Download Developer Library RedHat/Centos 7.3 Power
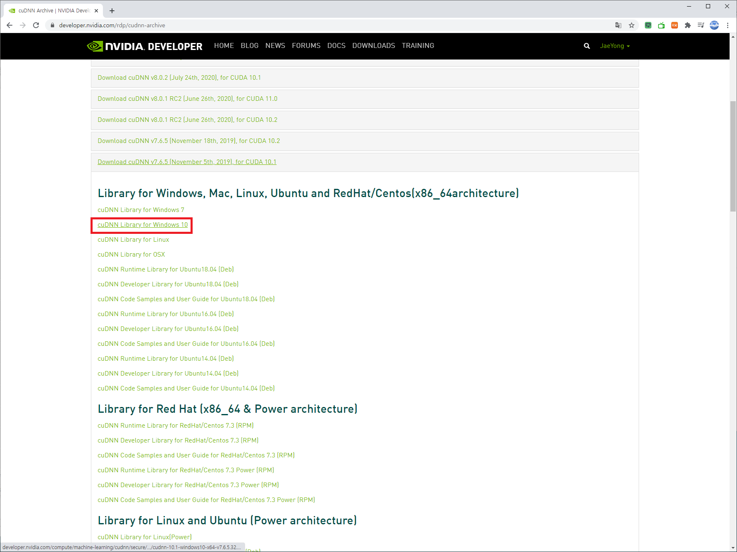Viewport: 737px width, 552px height. 188,485
